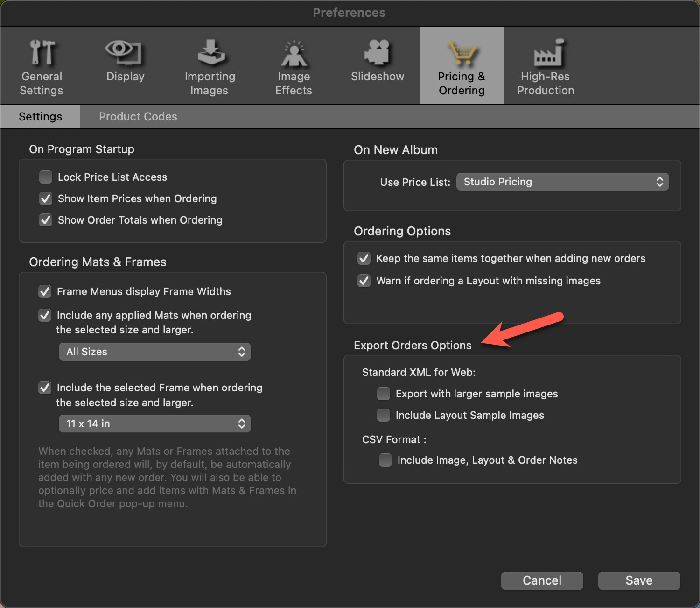
Task: Expand the All Sizes mat dropdown
Action: click(x=154, y=352)
